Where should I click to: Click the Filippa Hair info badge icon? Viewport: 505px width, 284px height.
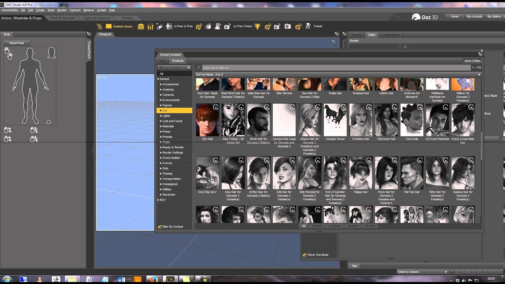[369, 160]
